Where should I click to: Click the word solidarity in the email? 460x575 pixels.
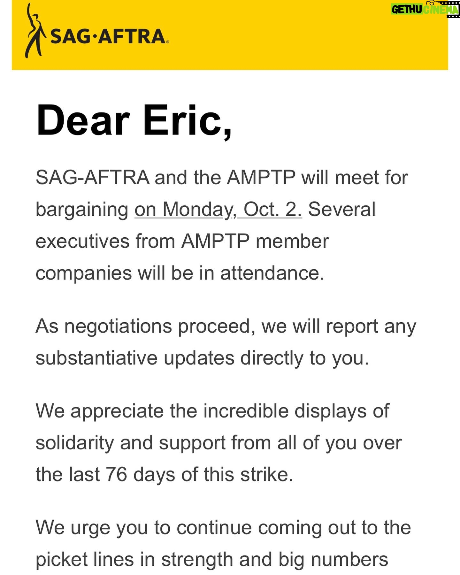pos(74,443)
